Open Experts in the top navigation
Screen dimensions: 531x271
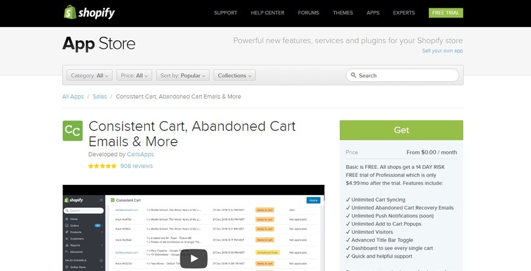[404, 13]
